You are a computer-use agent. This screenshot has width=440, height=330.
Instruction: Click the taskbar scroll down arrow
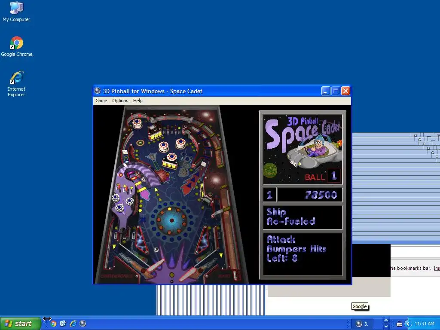tap(386, 327)
